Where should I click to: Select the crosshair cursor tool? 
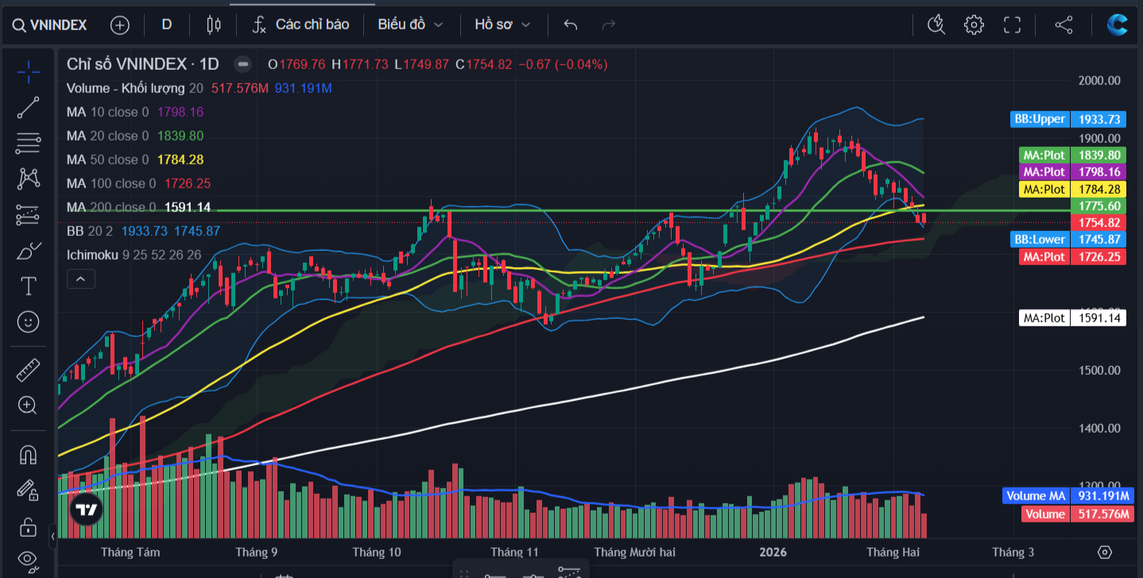pos(28,71)
